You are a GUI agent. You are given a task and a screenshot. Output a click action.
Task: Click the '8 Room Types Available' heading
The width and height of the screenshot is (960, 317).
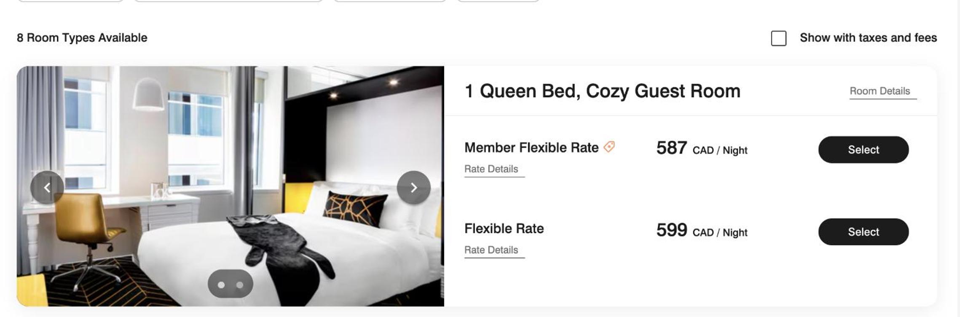click(82, 38)
